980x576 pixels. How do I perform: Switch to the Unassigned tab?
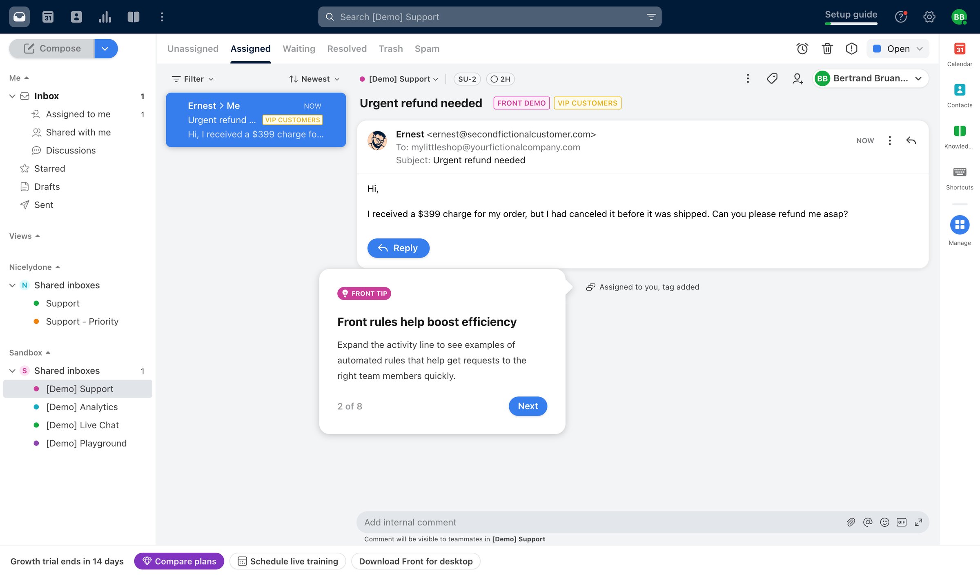[x=193, y=49]
